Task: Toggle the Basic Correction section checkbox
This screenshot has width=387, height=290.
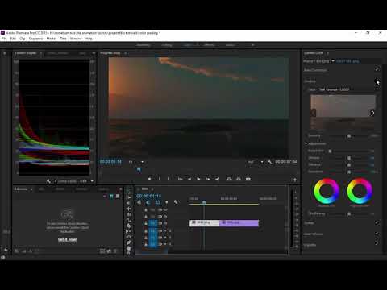Action: pos(377,69)
